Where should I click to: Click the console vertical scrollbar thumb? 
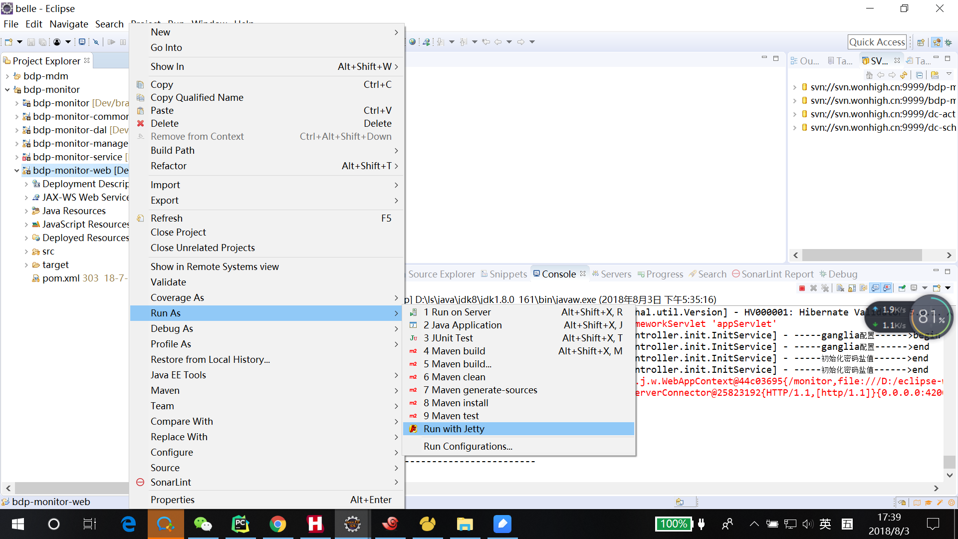(950, 462)
